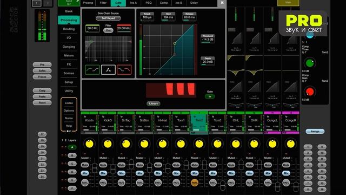The height and width of the screenshot is (195, 346).
Task: Select the low-pass filter shape icon
Action: pyautogui.click(x=124, y=70)
